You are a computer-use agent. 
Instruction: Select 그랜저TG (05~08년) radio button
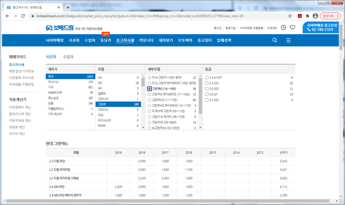coord(149,122)
